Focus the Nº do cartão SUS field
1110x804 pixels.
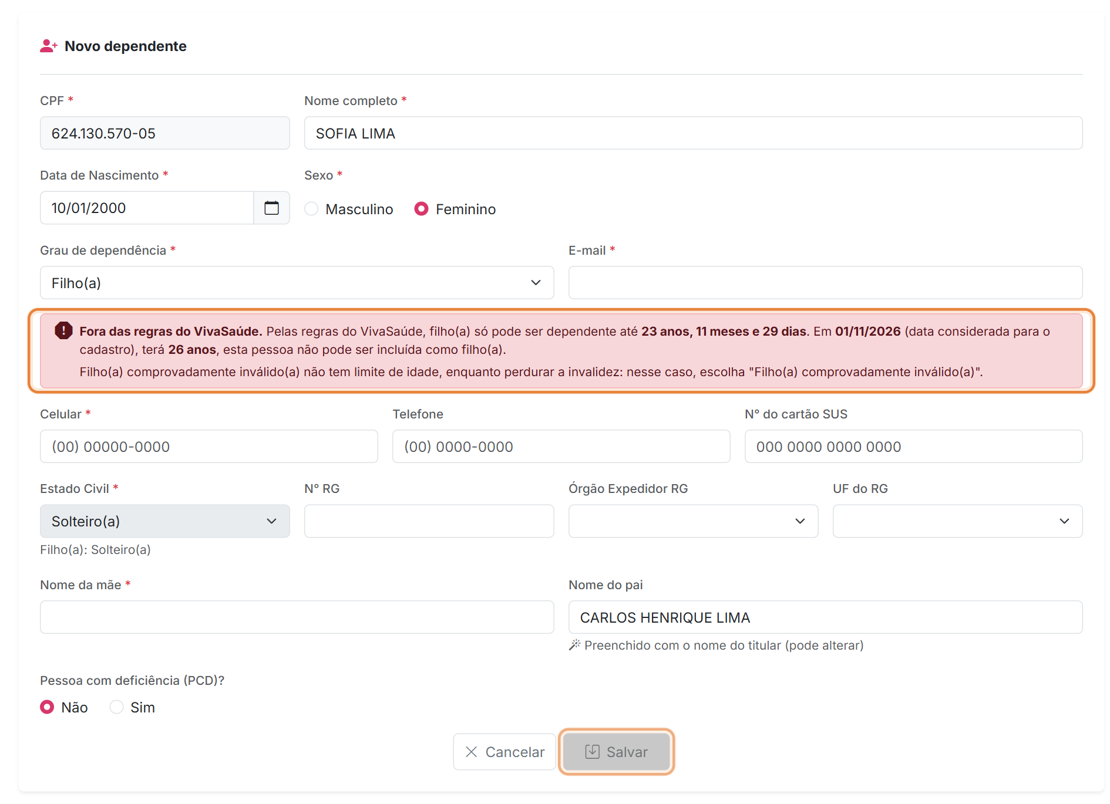[x=913, y=447]
